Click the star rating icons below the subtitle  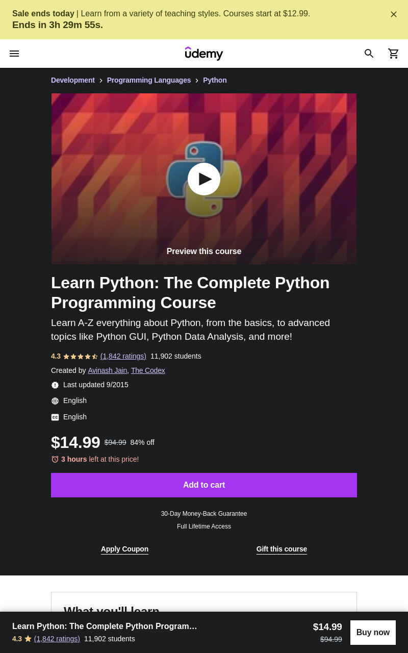(x=81, y=357)
